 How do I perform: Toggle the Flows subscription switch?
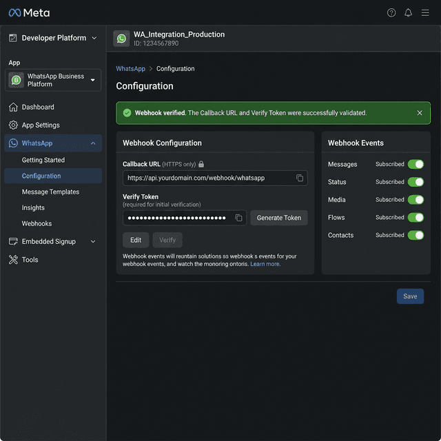(416, 218)
